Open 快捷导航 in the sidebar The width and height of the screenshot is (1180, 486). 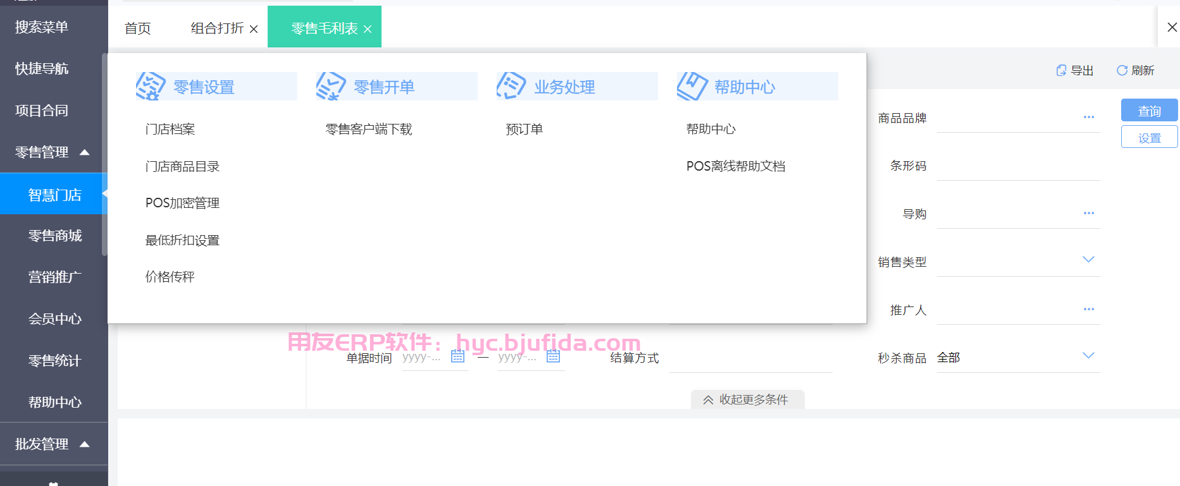click(x=42, y=69)
